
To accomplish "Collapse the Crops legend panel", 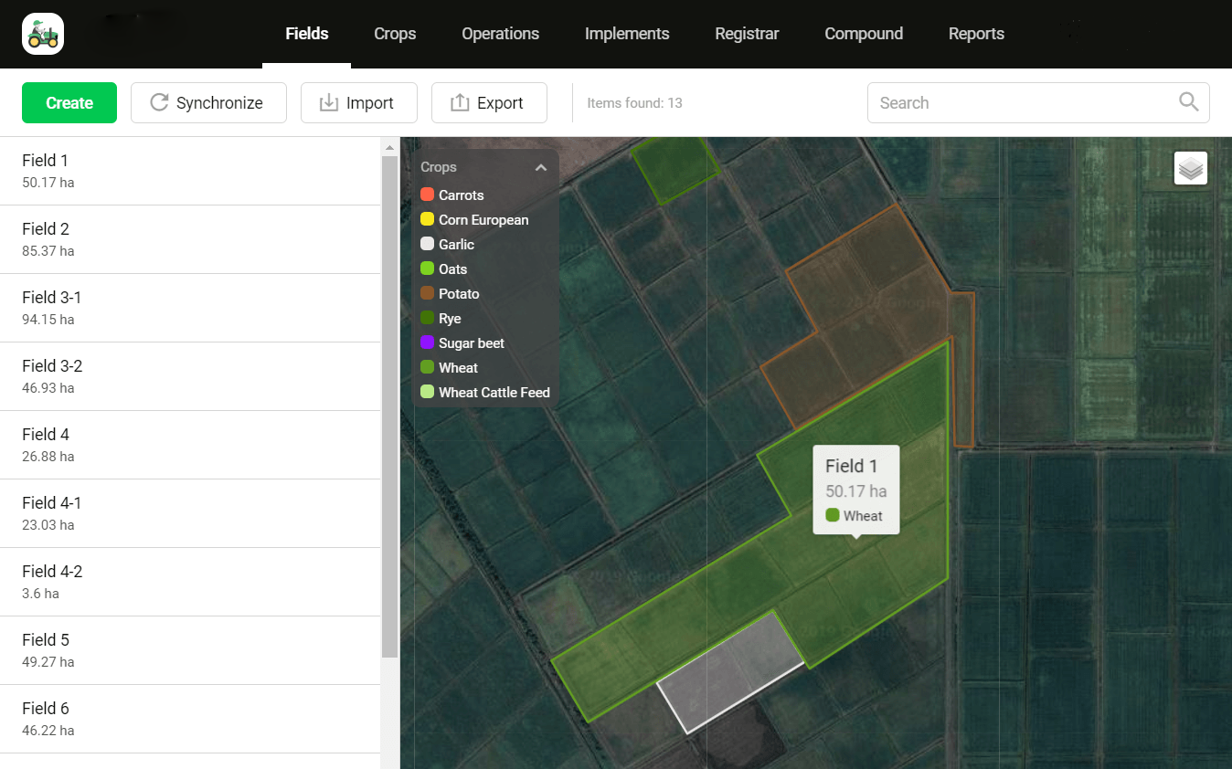I will (x=540, y=167).
